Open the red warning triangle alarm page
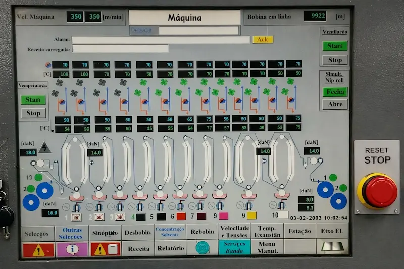The width and height of the screenshot is (404, 269). (38, 250)
